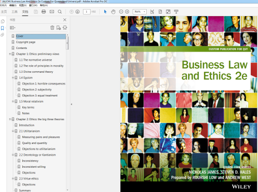Click the Zoom Out minus icon

coord(121,12)
